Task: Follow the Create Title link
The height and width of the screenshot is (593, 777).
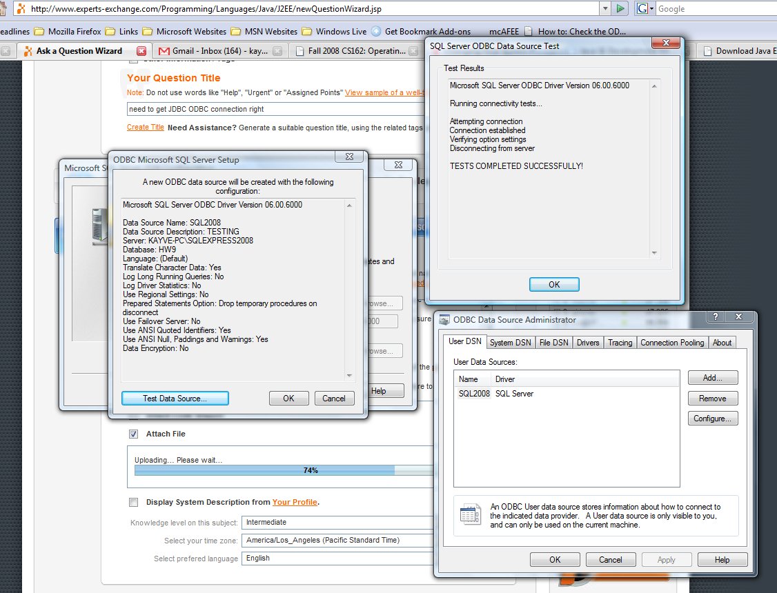Action: tap(145, 127)
